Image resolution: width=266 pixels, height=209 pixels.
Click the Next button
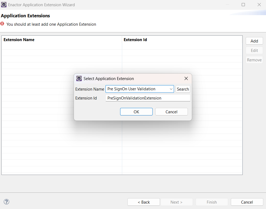point(176,202)
